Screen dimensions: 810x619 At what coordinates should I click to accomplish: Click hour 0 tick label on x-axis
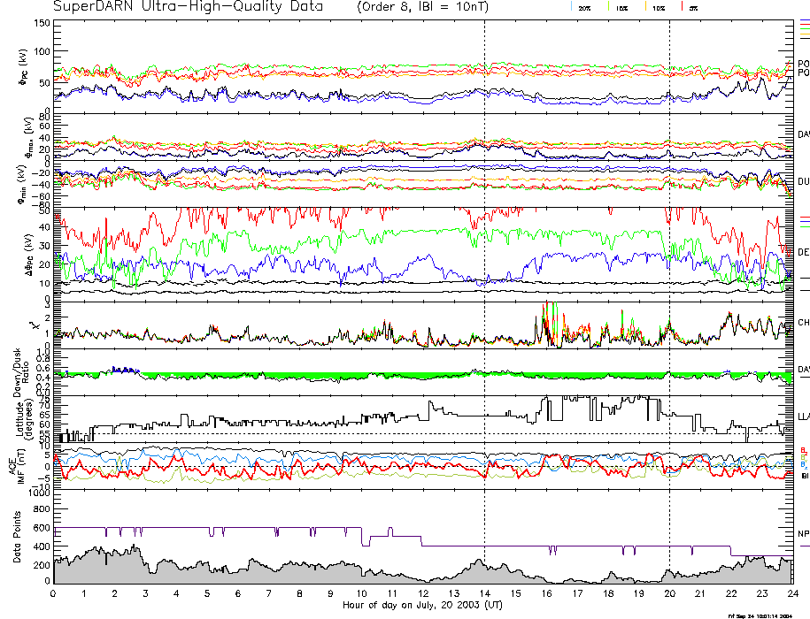[x=54, y=594]
